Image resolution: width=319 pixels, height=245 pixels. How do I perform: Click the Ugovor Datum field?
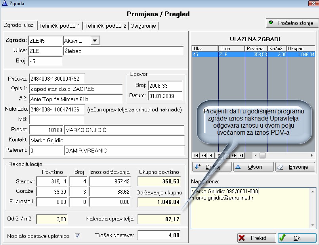pos(165,96)
